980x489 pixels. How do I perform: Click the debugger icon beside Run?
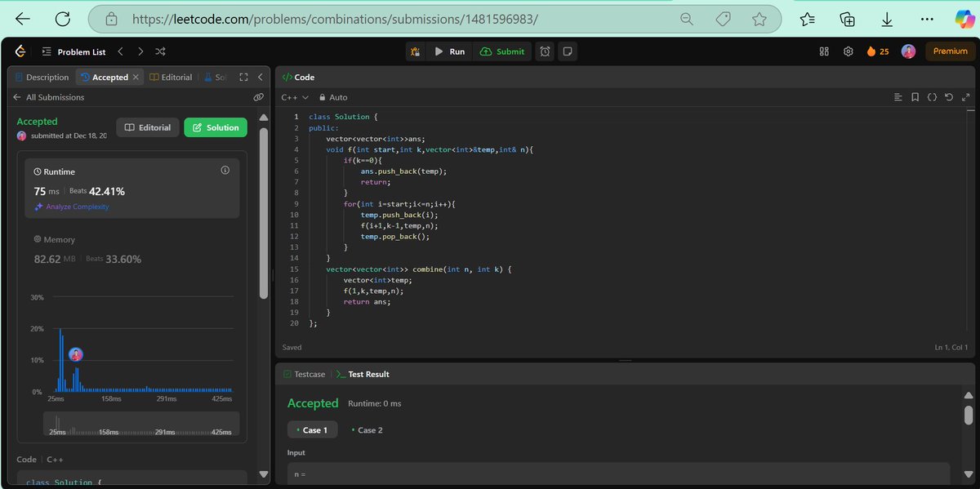pos(416,51)
